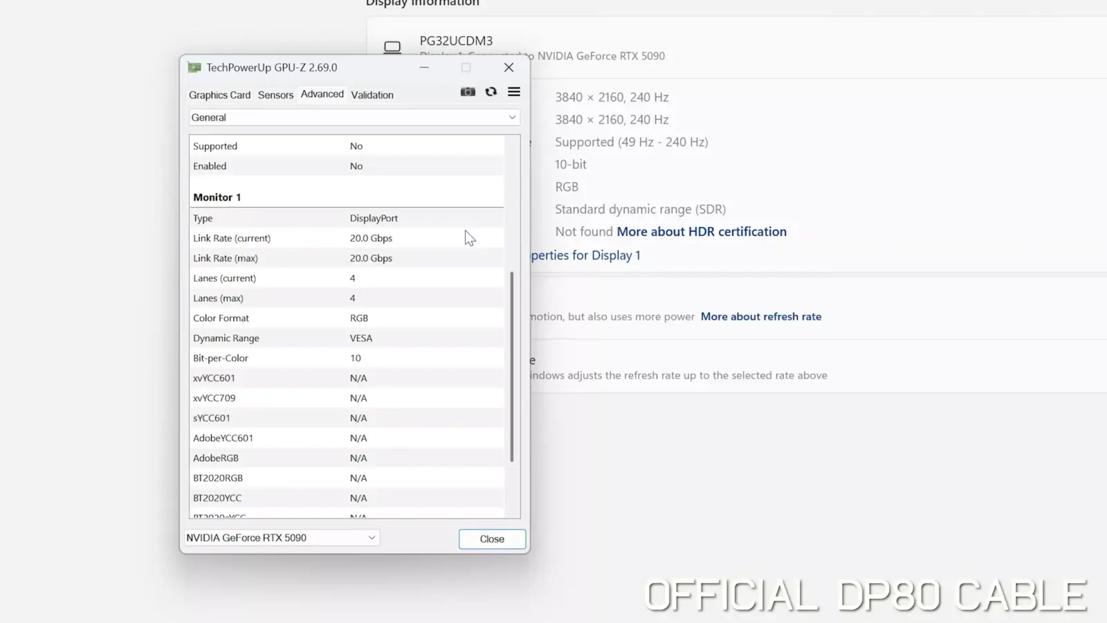The image size is (1107, 623).
Task: Open More about refresh rate link
Action: pos(761,316)
